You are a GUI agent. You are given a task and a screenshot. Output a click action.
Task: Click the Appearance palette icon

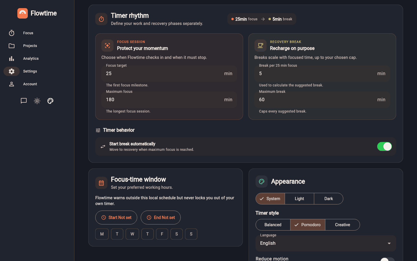(261, 182)
